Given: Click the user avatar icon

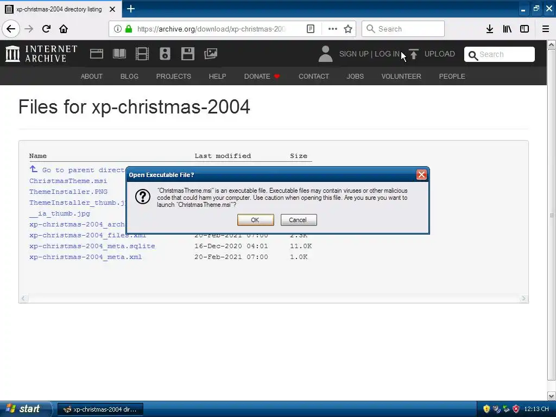Looking at the screenshot, I should pos(326,54).
